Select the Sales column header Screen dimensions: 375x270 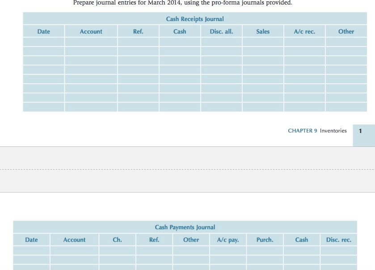[263, 31]
